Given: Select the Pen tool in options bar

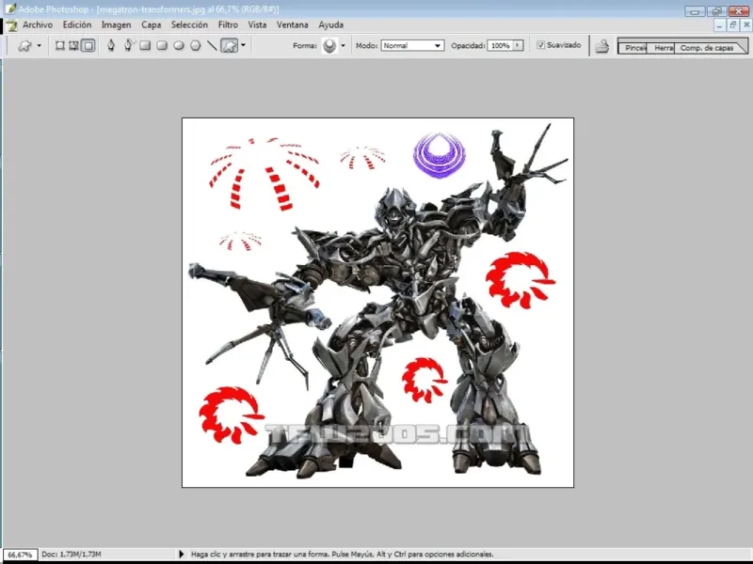Looking at the screenshot, I should (111, 45).
